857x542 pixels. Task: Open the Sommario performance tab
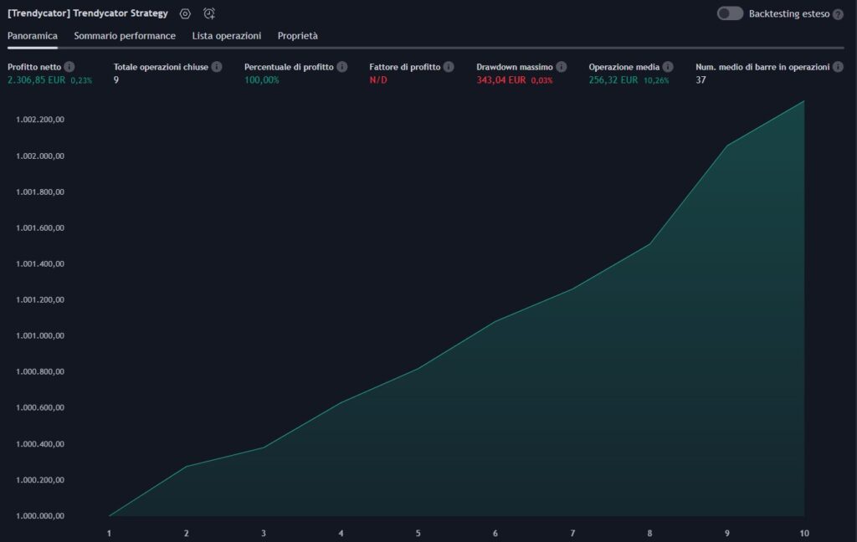(x=125, y=36)
